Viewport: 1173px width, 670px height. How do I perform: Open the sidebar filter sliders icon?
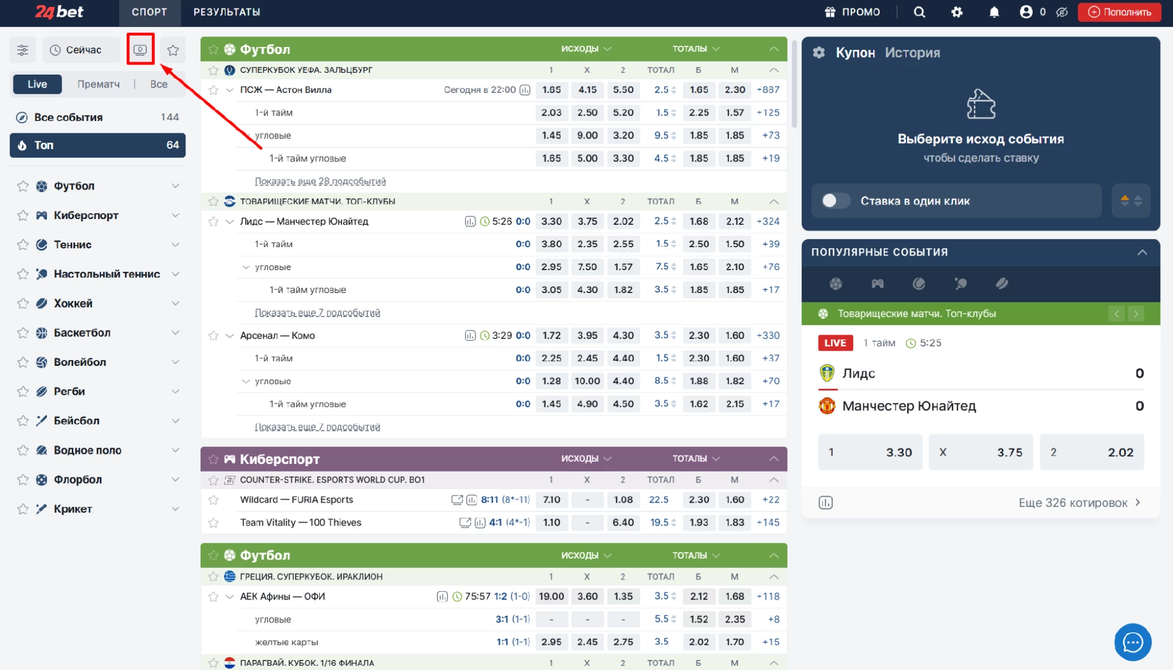tap(23, 50)
